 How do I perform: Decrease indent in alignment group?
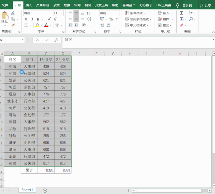70,25
